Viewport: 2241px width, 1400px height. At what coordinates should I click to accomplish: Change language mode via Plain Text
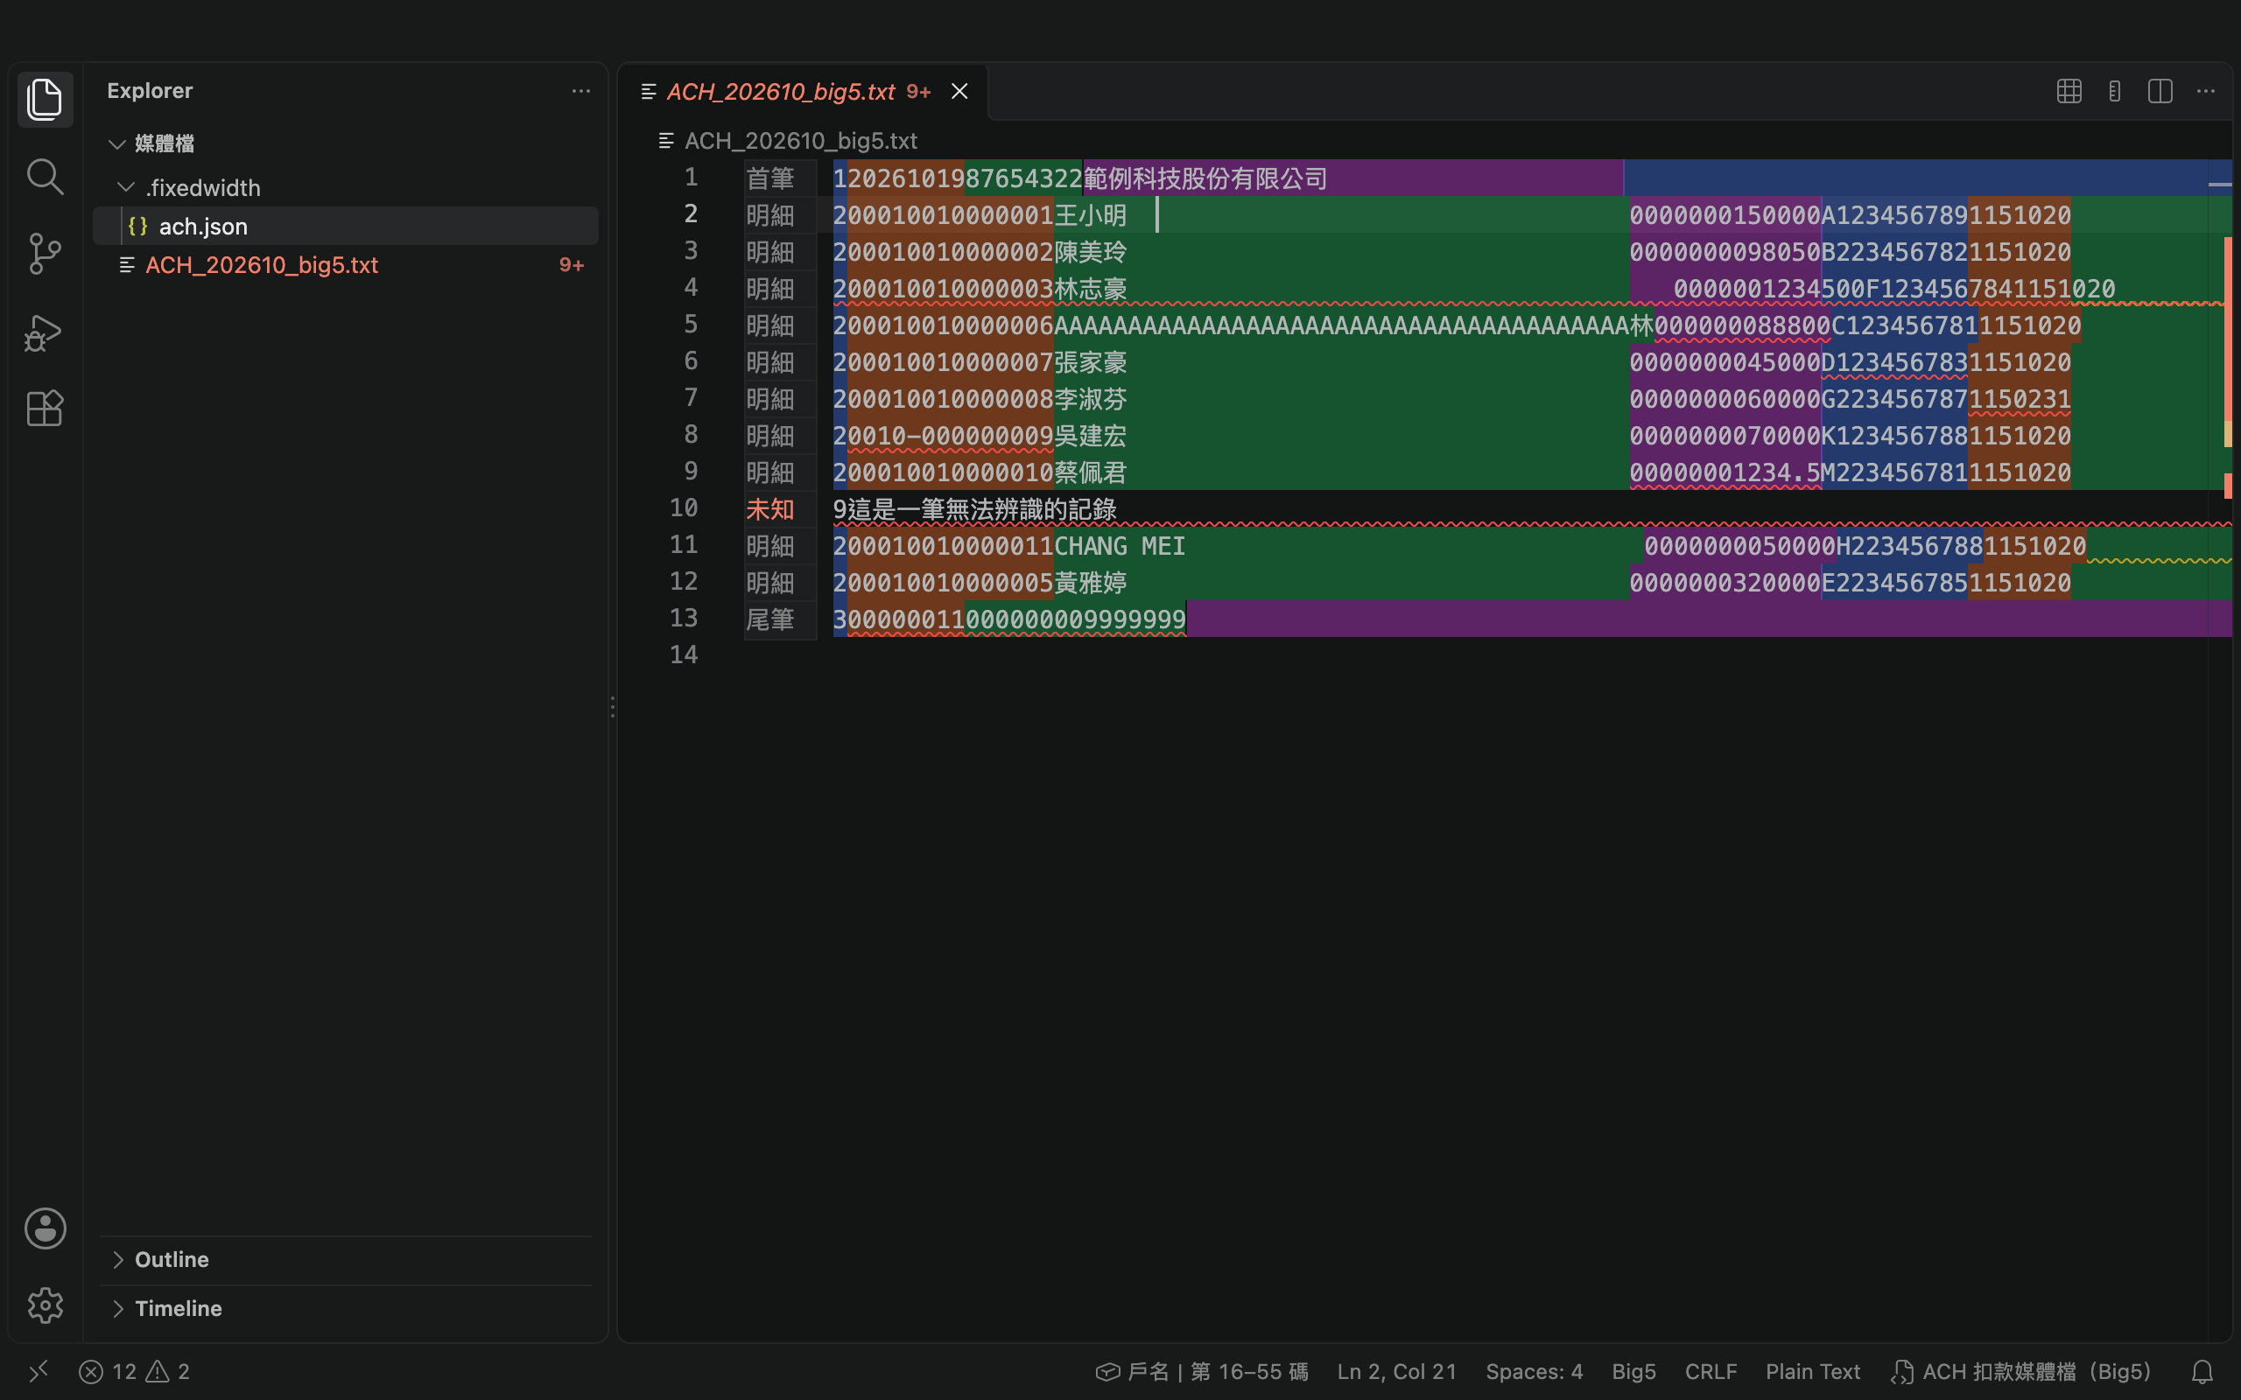[1812, 1371]
